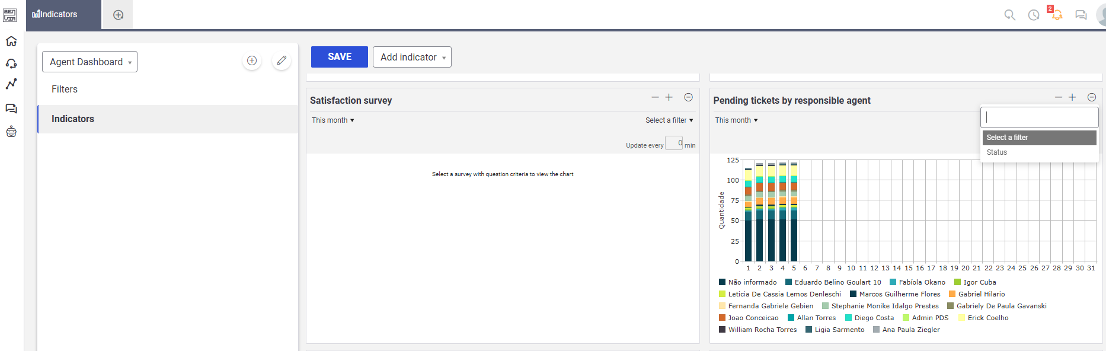Toggle Fernanda Gabriele Gebien legend entry
The height and width of the screenshot is (351, 1106).
766,306
